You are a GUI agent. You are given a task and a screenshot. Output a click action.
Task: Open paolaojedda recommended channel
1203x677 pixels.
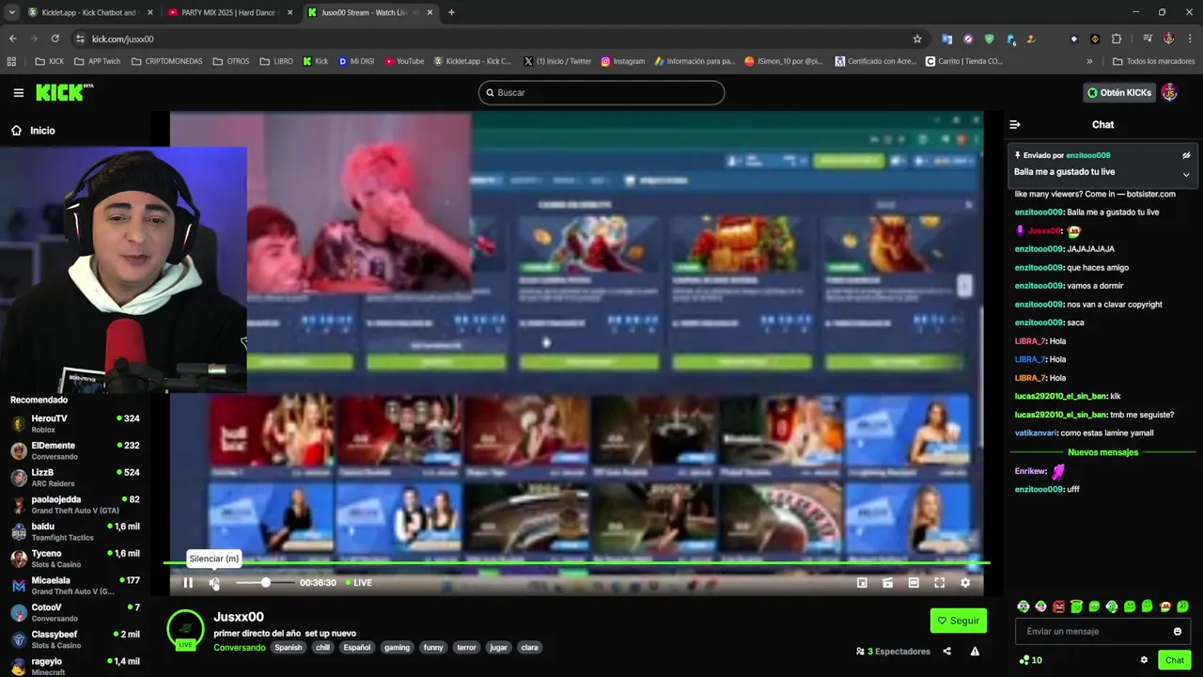pyautogui.click(x=75, y=504)
